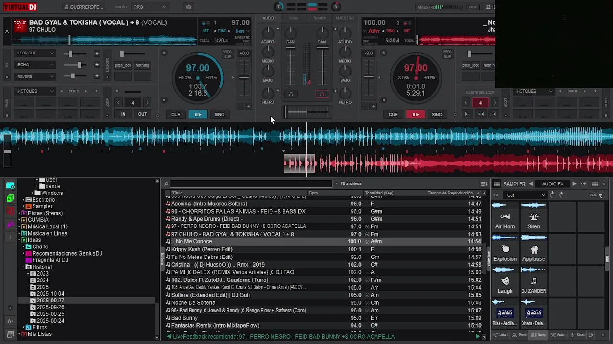The height and width of the screenshot is (344, 613).
Task: Toggle VINYL mode on deck A
Action: coord(227,52)
